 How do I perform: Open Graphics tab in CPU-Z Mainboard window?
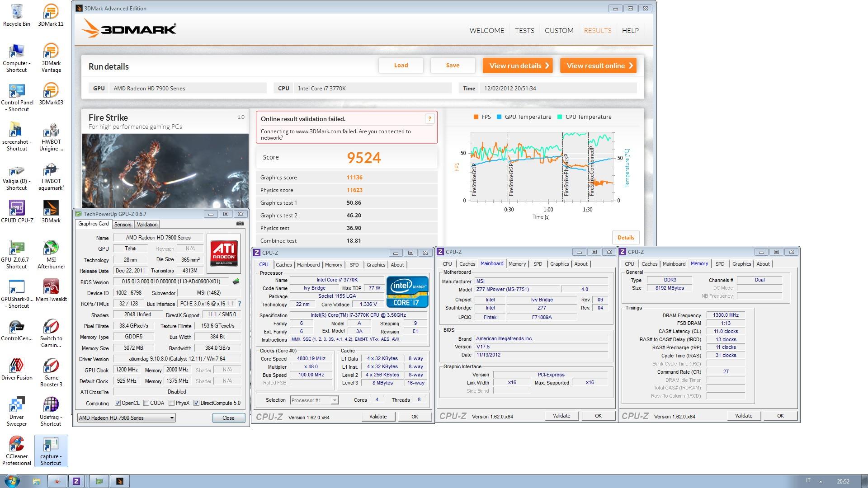click(x=559, y=264)
